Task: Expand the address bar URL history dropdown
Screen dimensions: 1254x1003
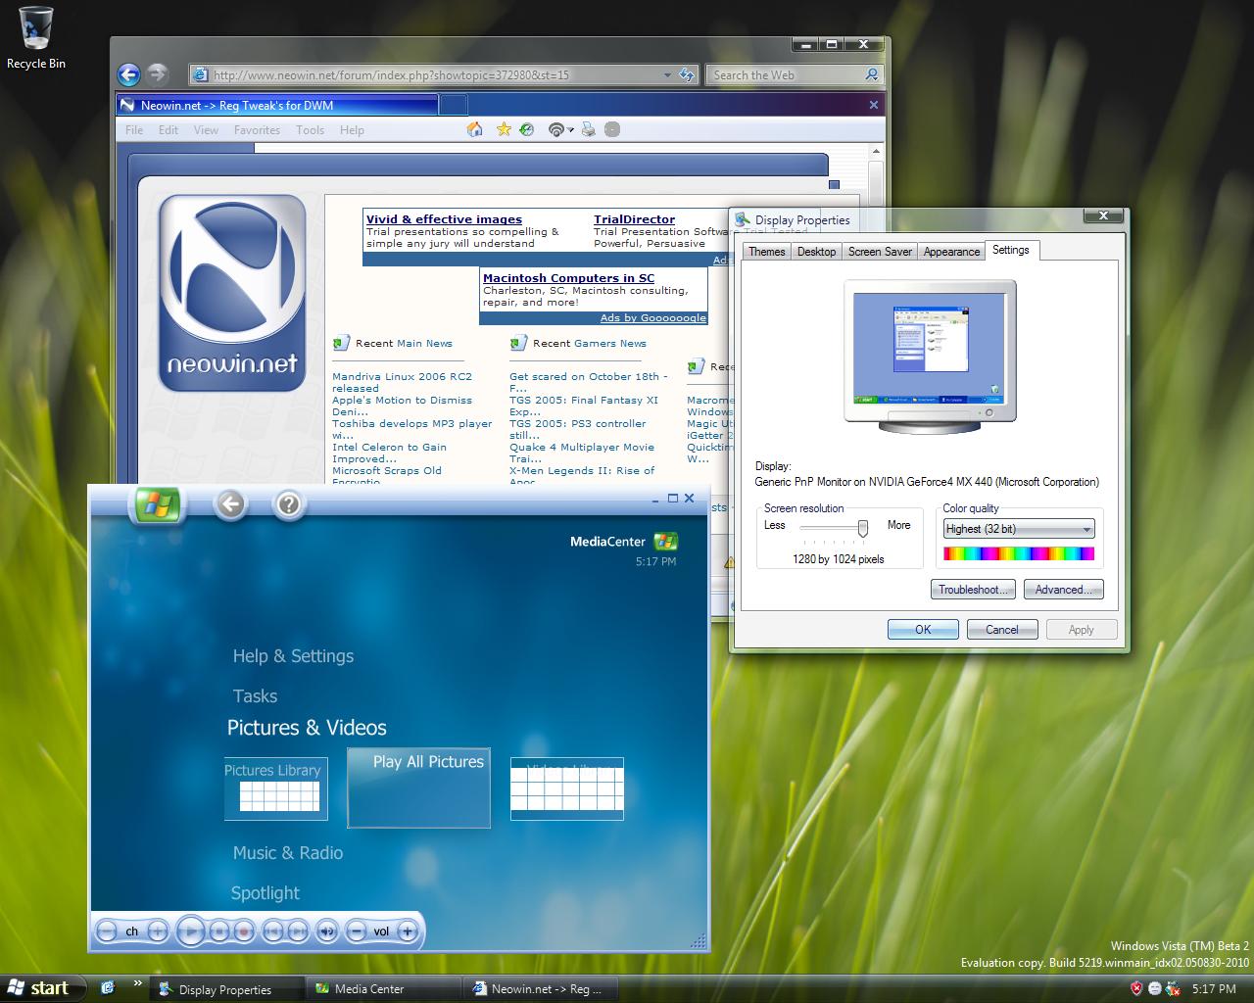Action: coord(667,74)
